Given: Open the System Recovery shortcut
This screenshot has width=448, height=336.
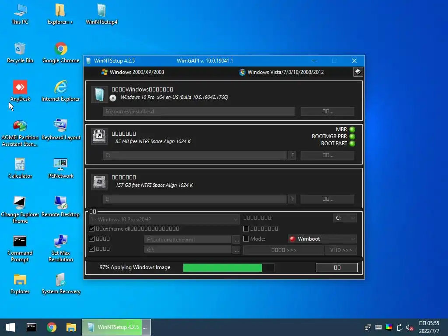Looking at the screenshot, I should 60,284.
